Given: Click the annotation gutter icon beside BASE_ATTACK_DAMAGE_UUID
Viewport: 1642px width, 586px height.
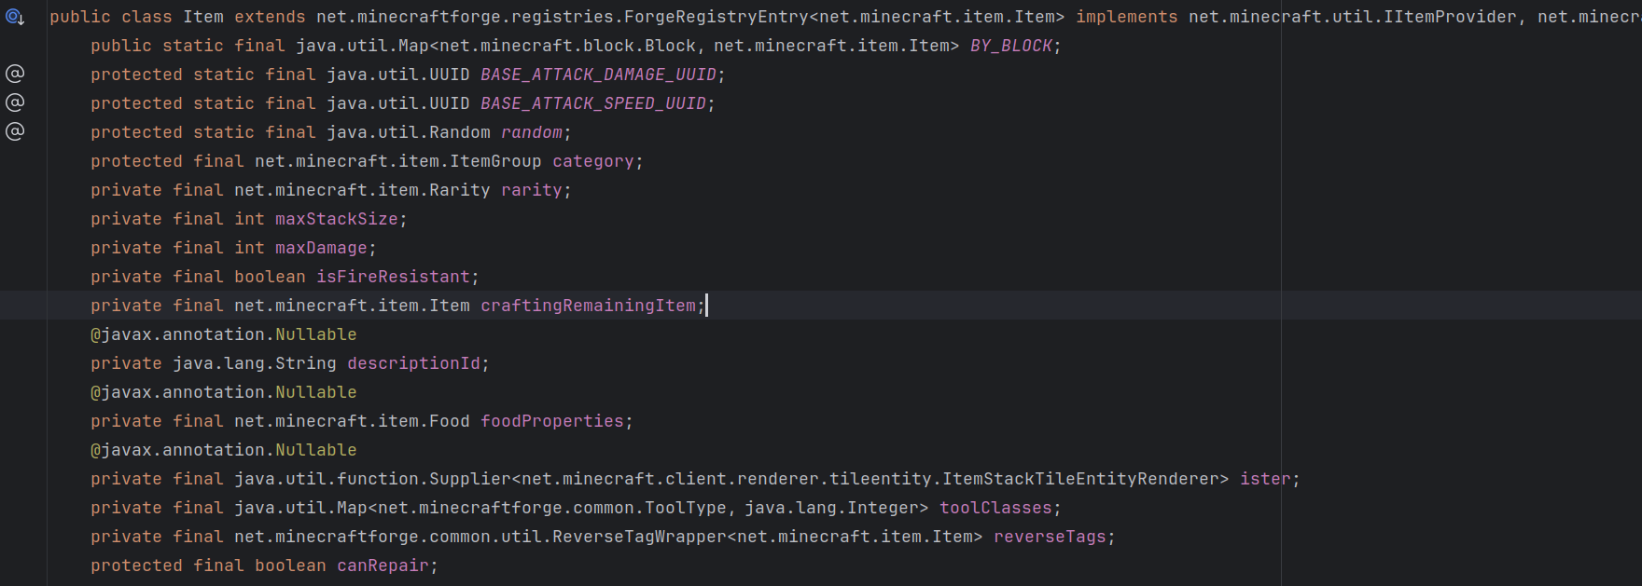Looking at the screenshot, I should [15, 74].
